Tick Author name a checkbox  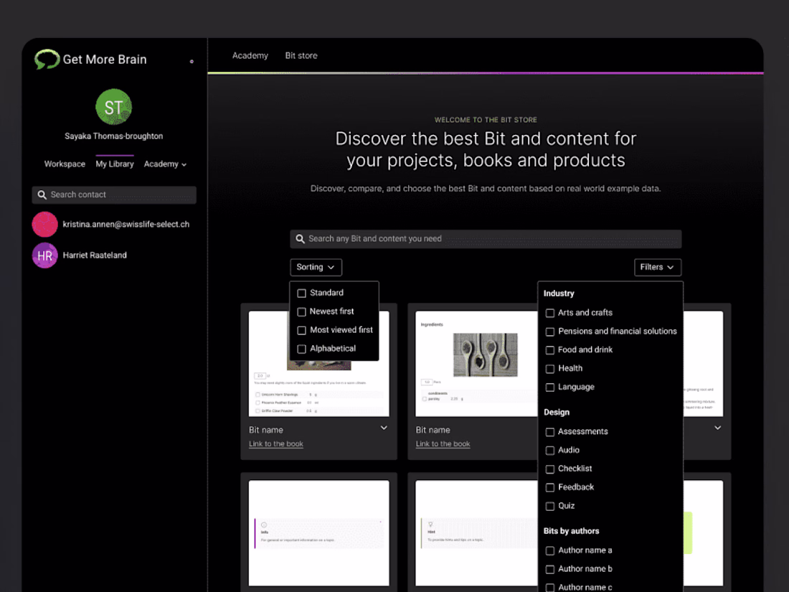[x=550, y=550]
